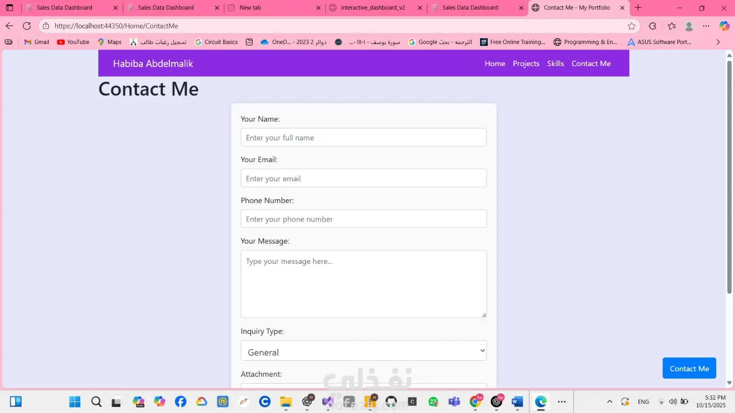Image resolution: width=735 pixels, height=413 pixels.
Task: Click the browser address bar URL
Action: [x=116, y=26]
